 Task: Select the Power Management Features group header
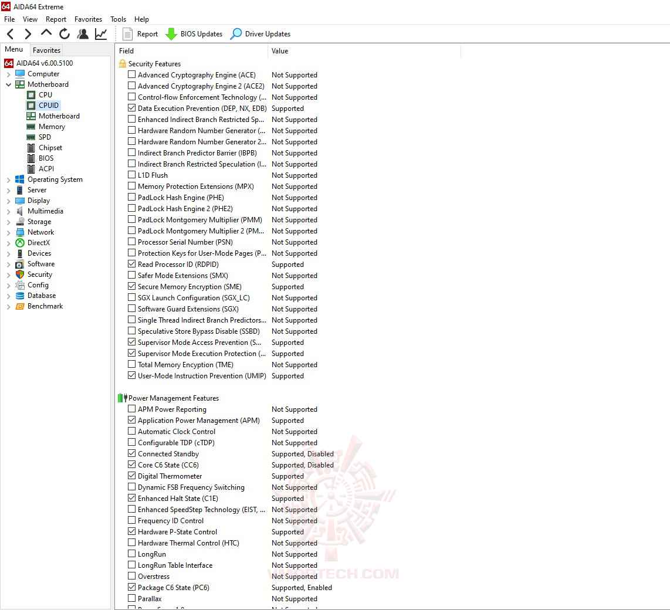(174, 398)
